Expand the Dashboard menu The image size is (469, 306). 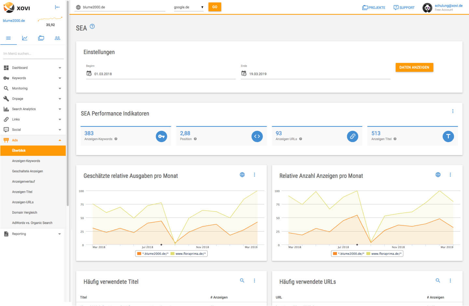click(x=33, y=68)
